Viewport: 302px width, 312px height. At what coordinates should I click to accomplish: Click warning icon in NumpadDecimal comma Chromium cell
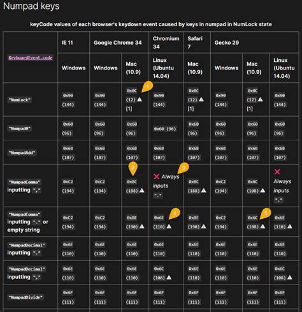coord(169,278)
